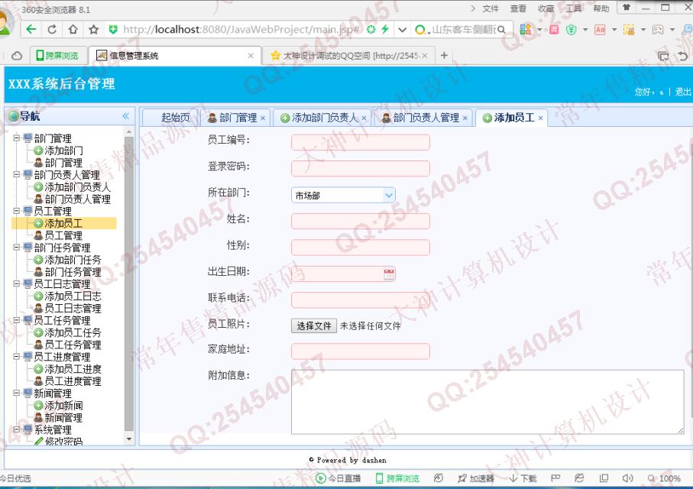Open the 所在部门 dropdown showing 市场部

pyautogui.click(x=343, y=195)
